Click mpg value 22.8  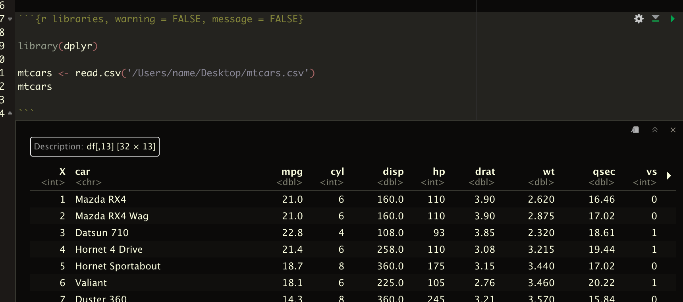(x=293, y=233)
